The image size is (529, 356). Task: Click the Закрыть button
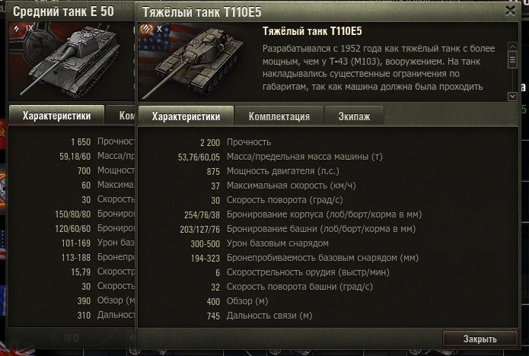pyautogui.click(x=480, y=339)
